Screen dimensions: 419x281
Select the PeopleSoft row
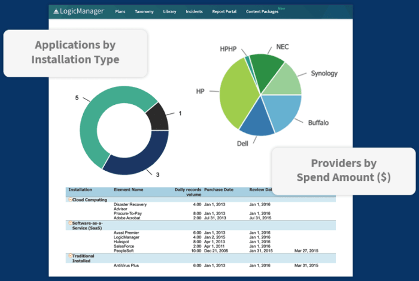click(x=201, y=251)
